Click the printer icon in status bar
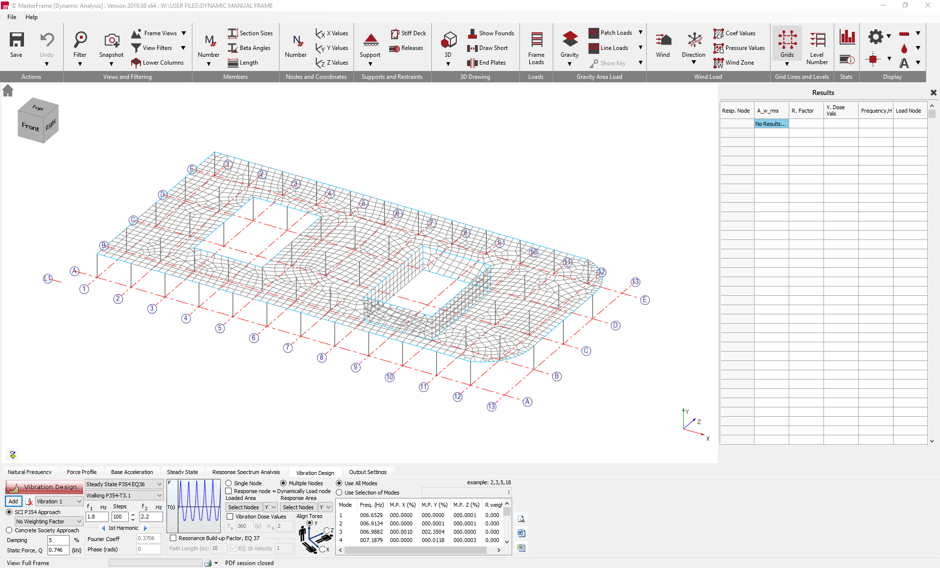Viewport: 940px width, 568px height. pos(208,563)
